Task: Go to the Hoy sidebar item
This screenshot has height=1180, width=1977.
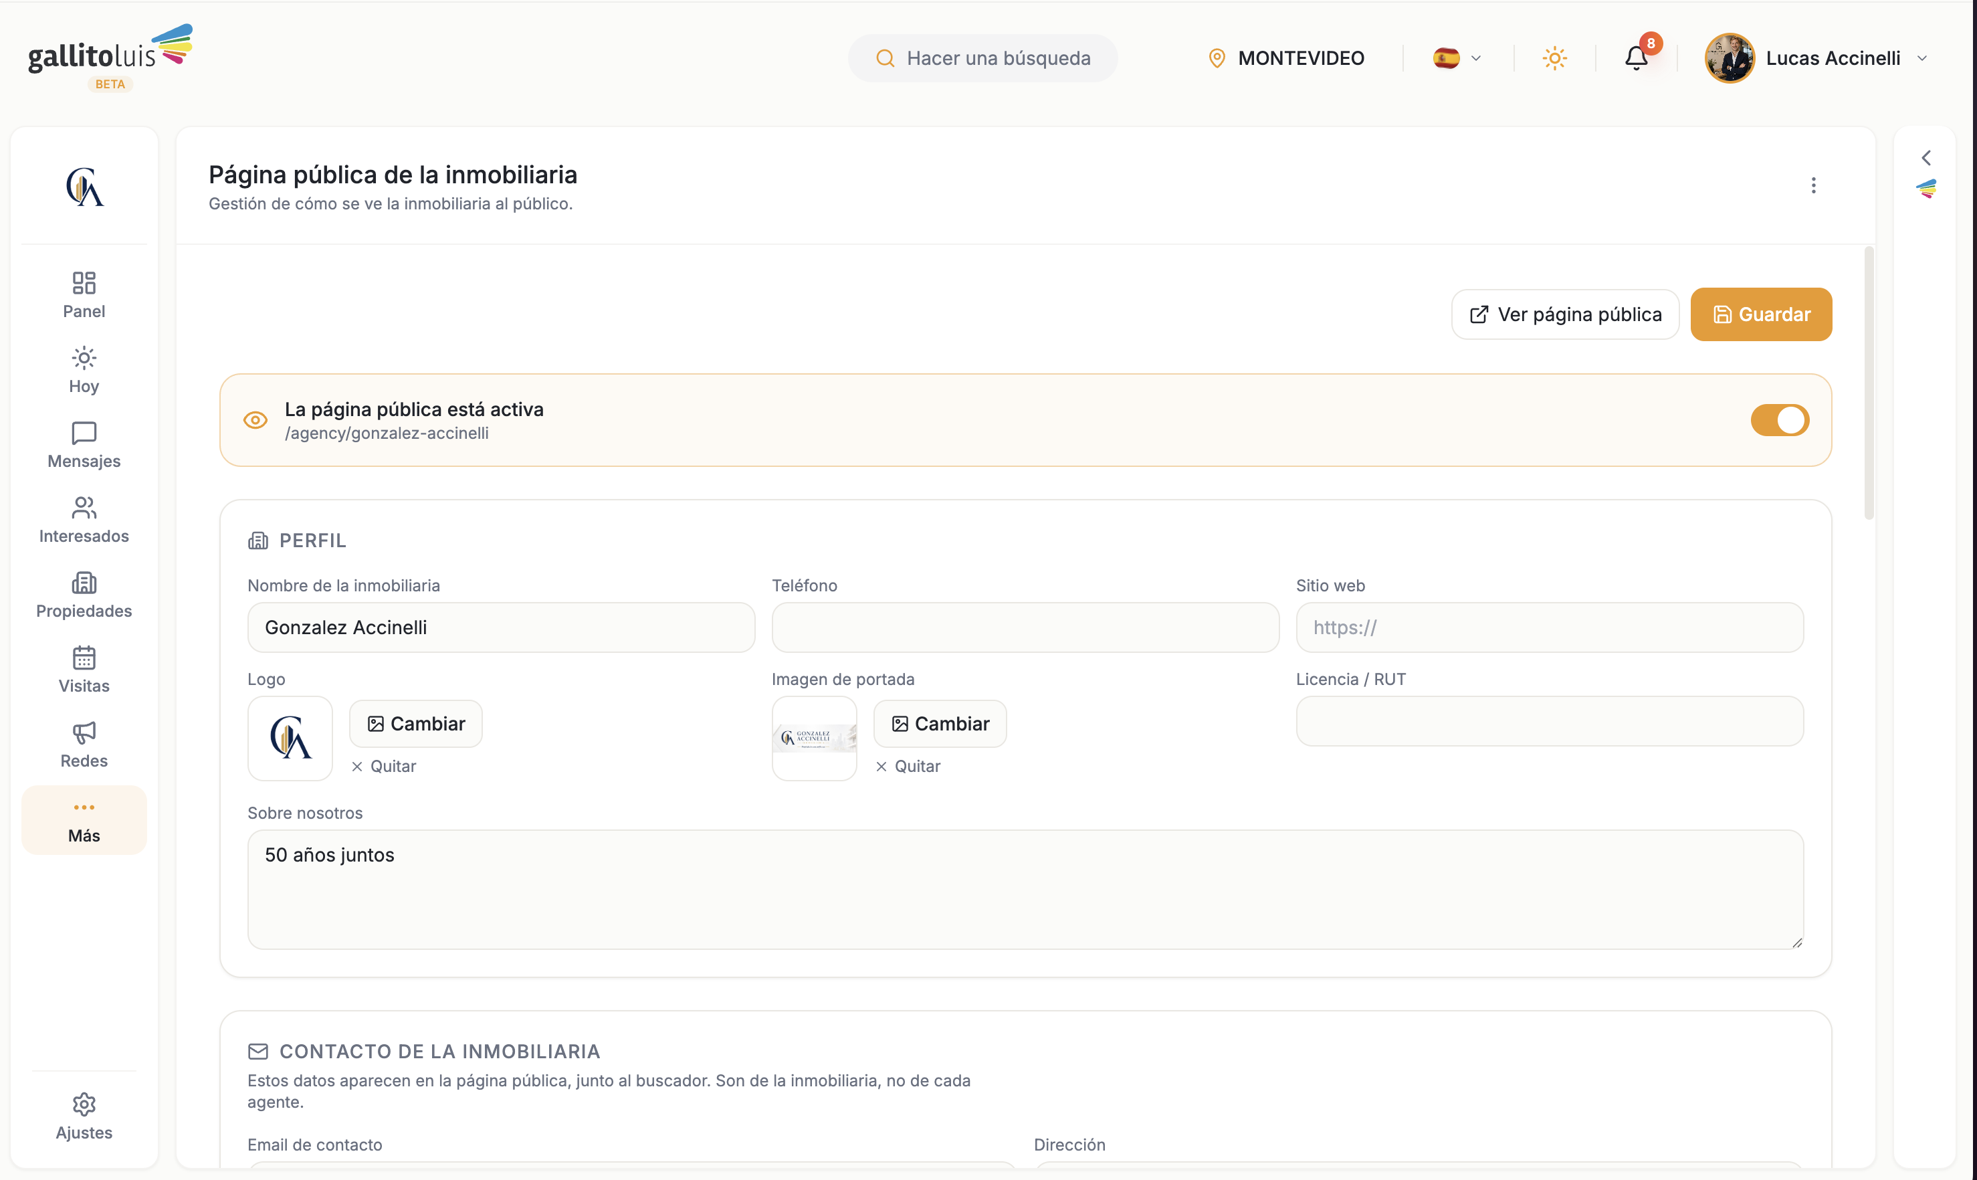Action: click(84, 370)
